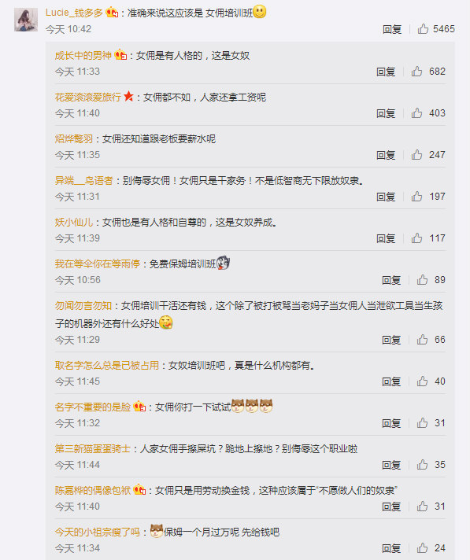Click 回复 on 妖小仙儿 comment
The image size is (470, 560).
pos(386,238)
